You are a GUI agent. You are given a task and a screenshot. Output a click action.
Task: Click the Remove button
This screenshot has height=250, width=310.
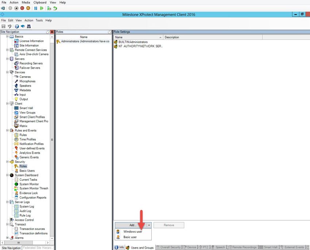[169, 225]
